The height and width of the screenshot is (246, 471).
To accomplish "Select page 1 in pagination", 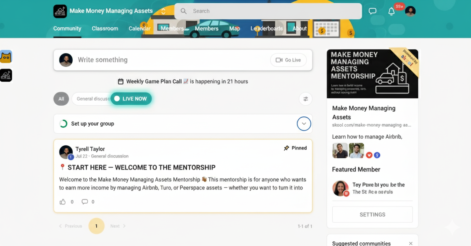I will coord(96,226).
